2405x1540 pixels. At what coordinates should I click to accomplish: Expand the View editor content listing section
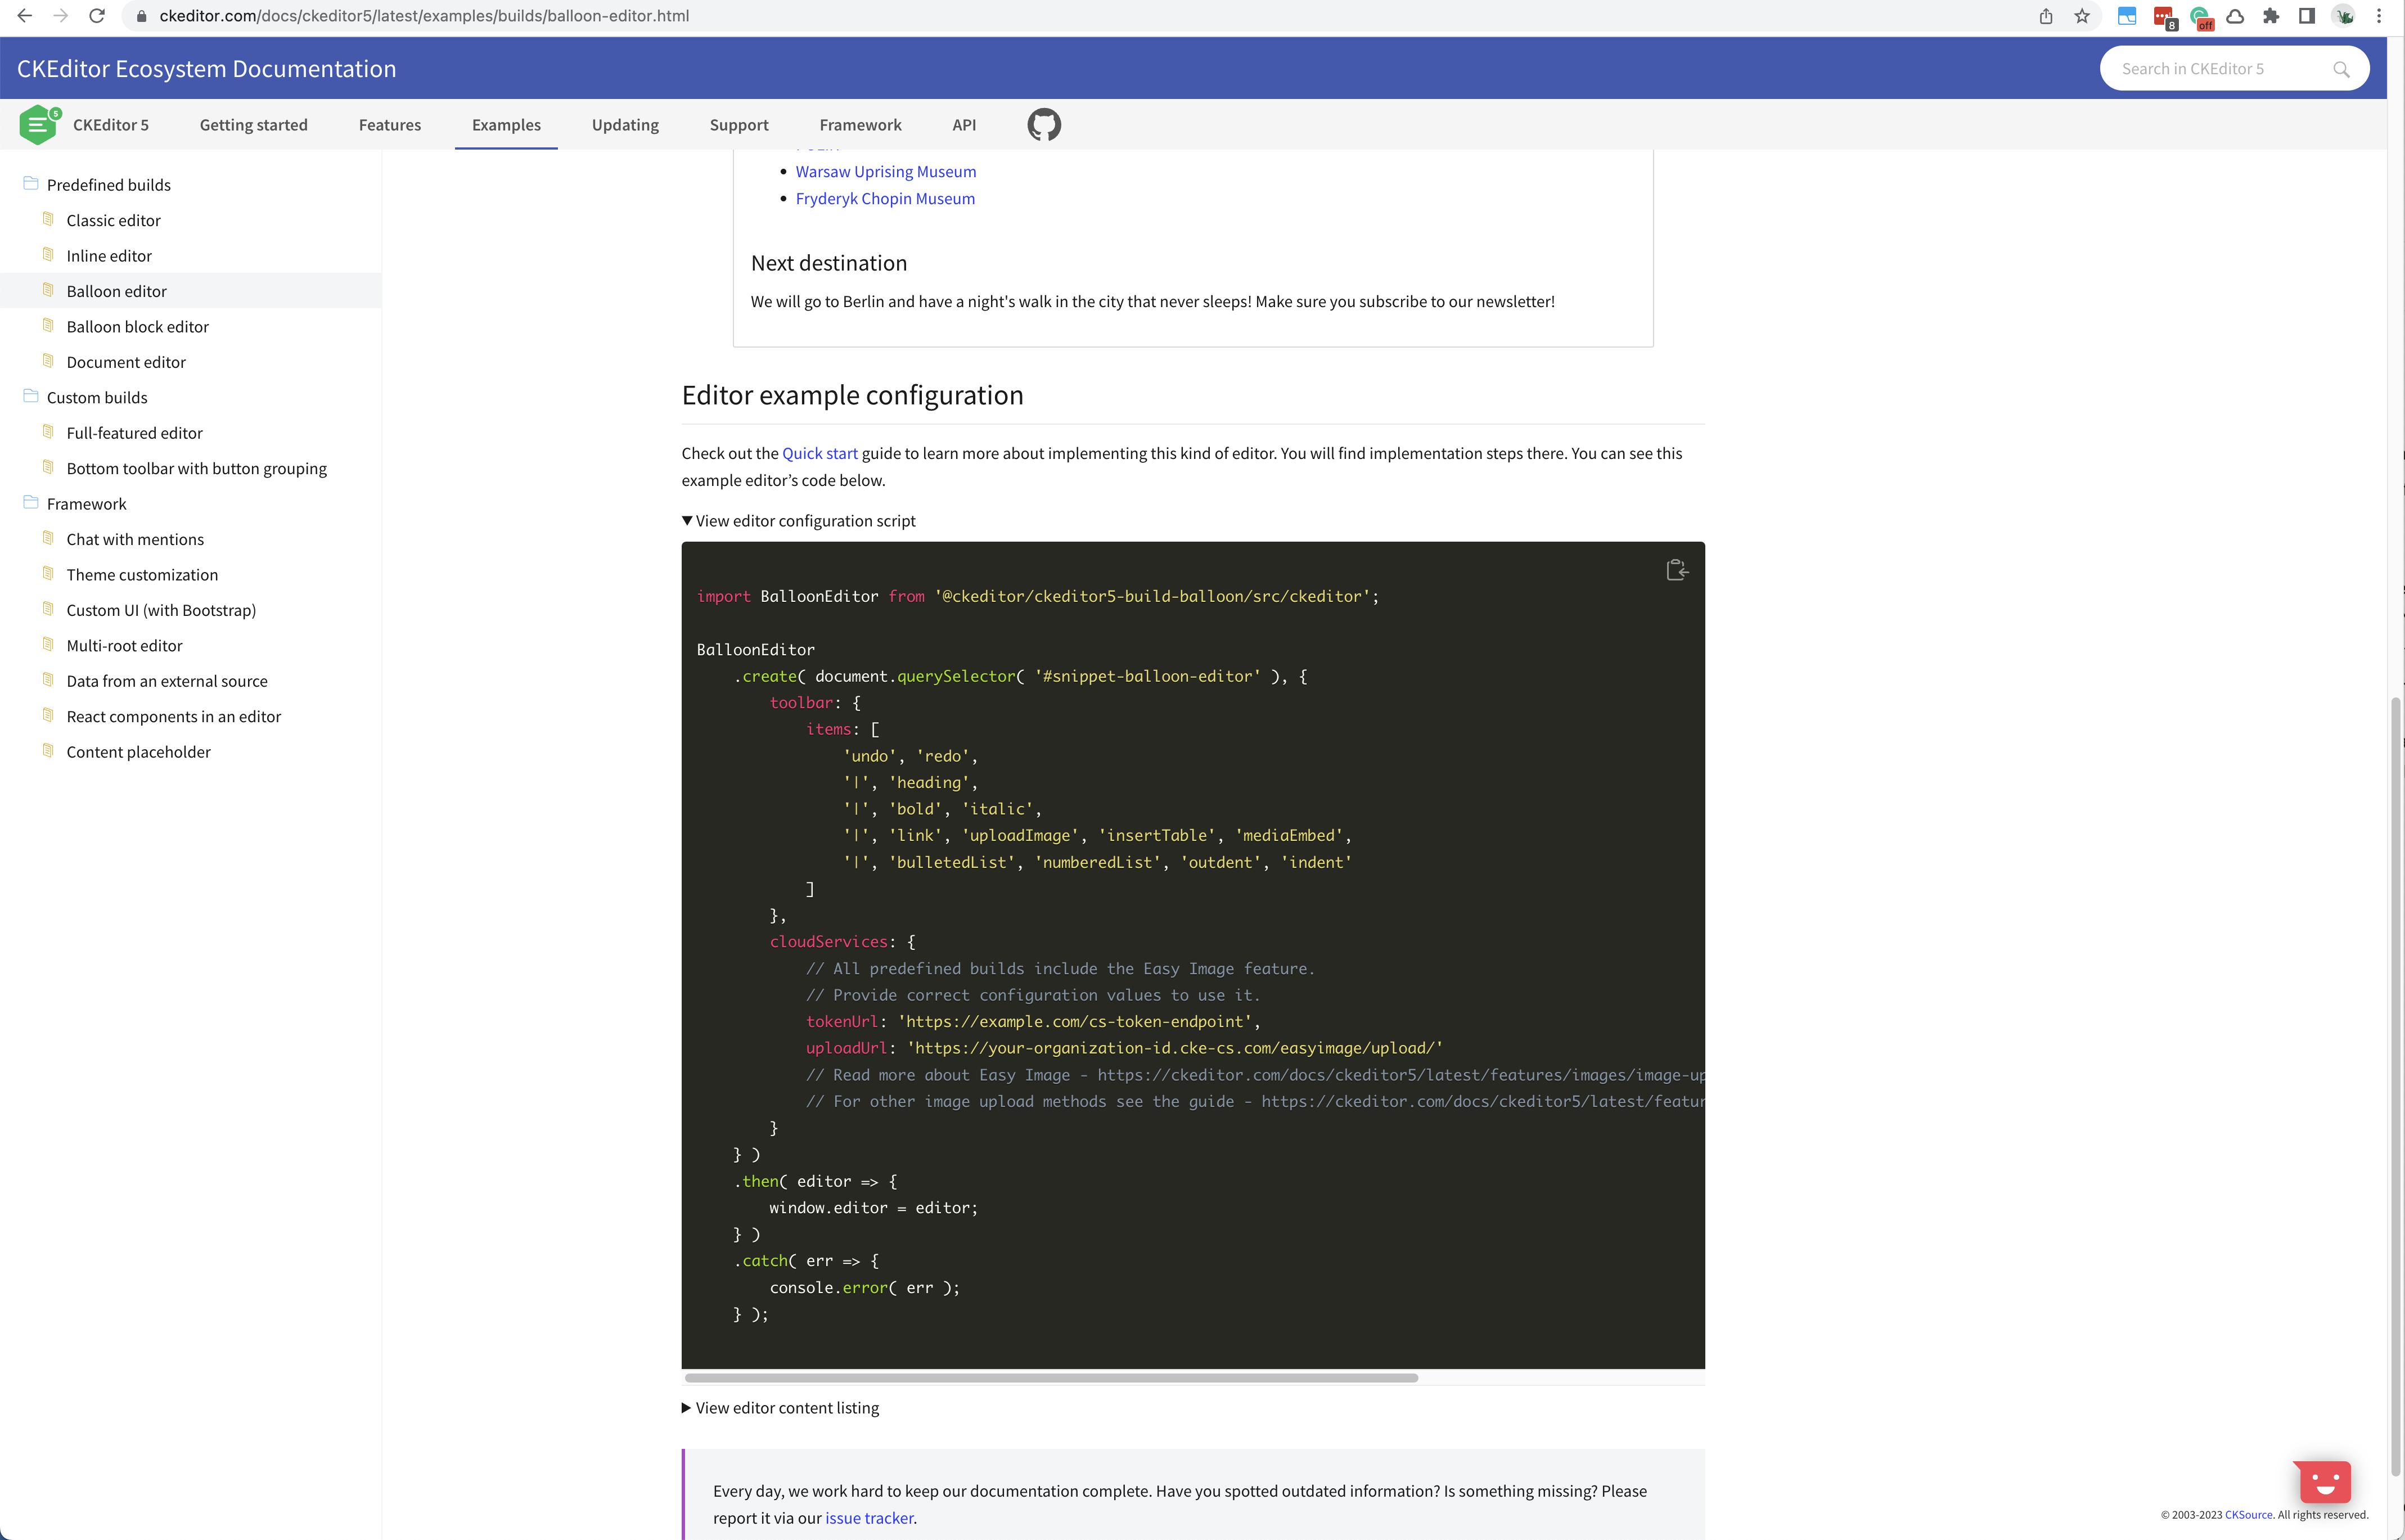pos(781,1407)
